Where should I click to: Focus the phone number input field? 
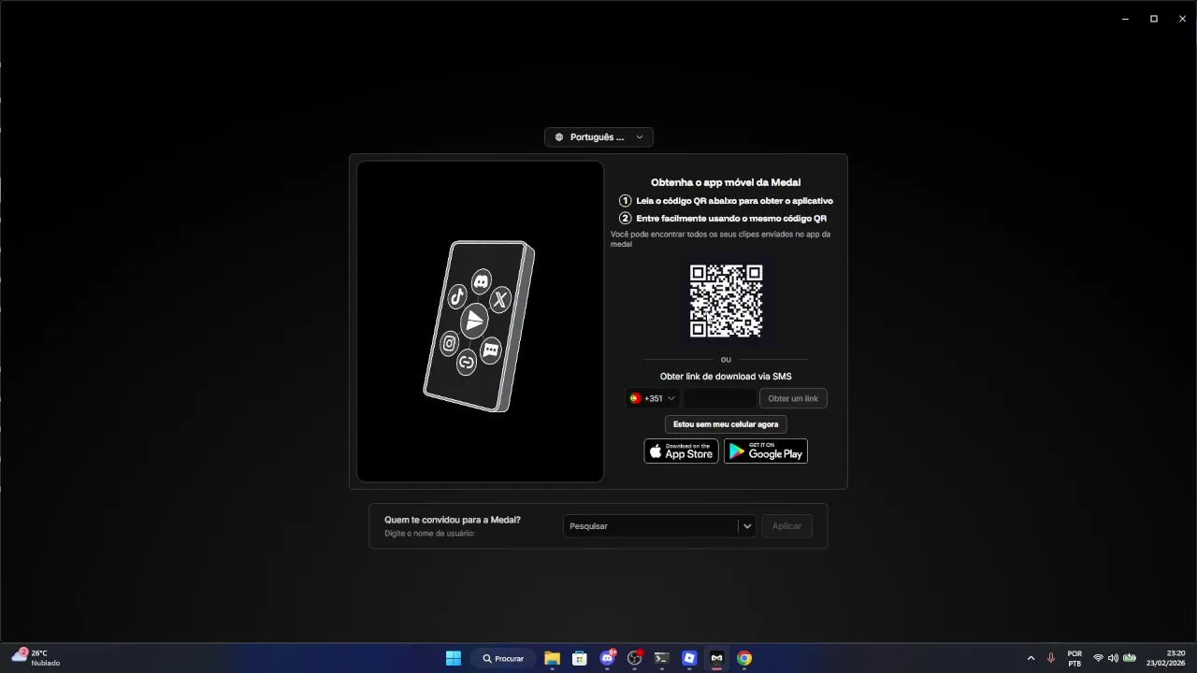pos(719,398)
